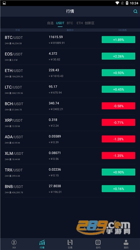Viewport: 140px width, 250px height.
Task: Open the contracts icon in bottom bar
Action: pos(98,243)
